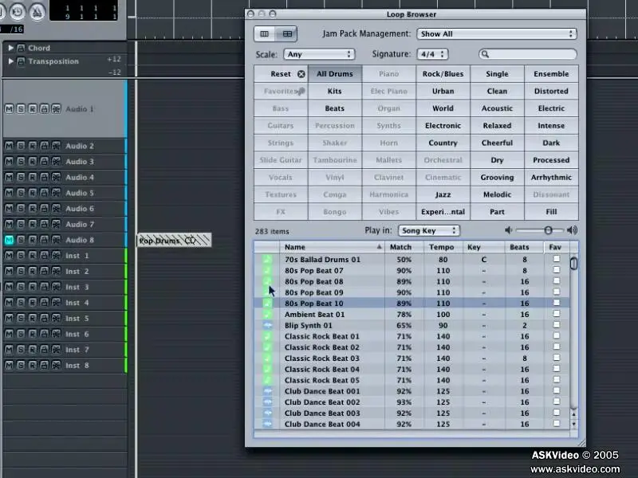This screenshot has height=478, width=638.
Task: Mark 80s Pop Beat 10 as favorite
Action: (x=557, y=303)
